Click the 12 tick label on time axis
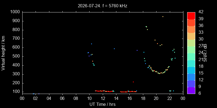 [x=103, y=99]
